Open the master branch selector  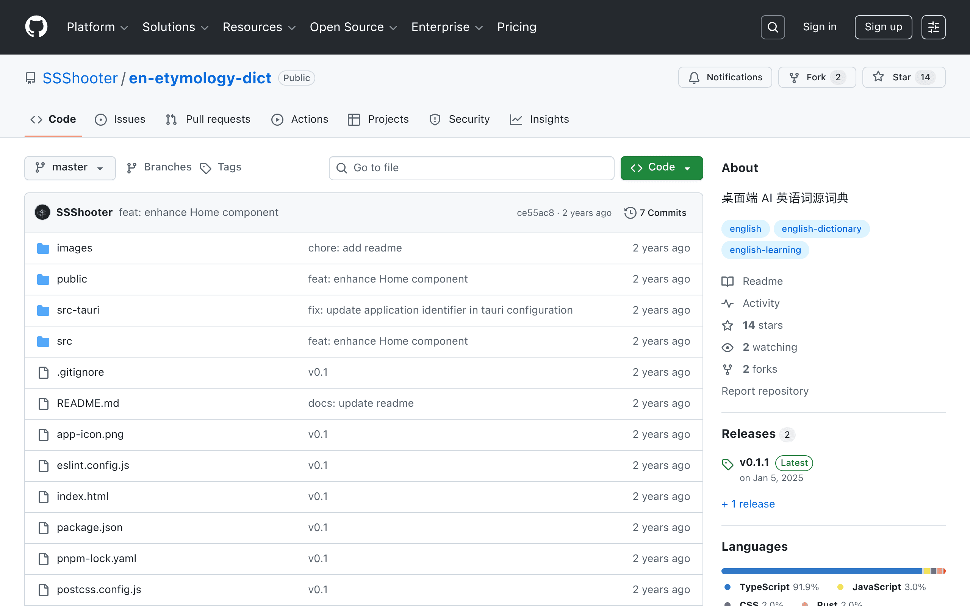70,167
